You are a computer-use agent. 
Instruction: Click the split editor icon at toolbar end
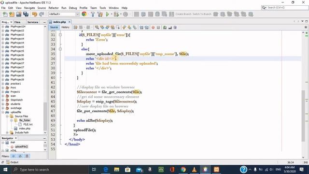(306, 27)
